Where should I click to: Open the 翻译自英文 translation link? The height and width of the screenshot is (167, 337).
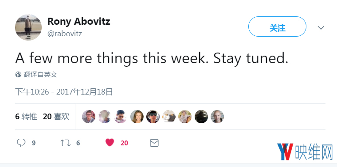40,75
